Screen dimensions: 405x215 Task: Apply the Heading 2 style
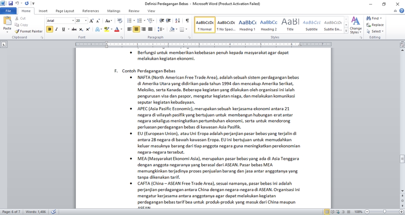pos(269,25)
